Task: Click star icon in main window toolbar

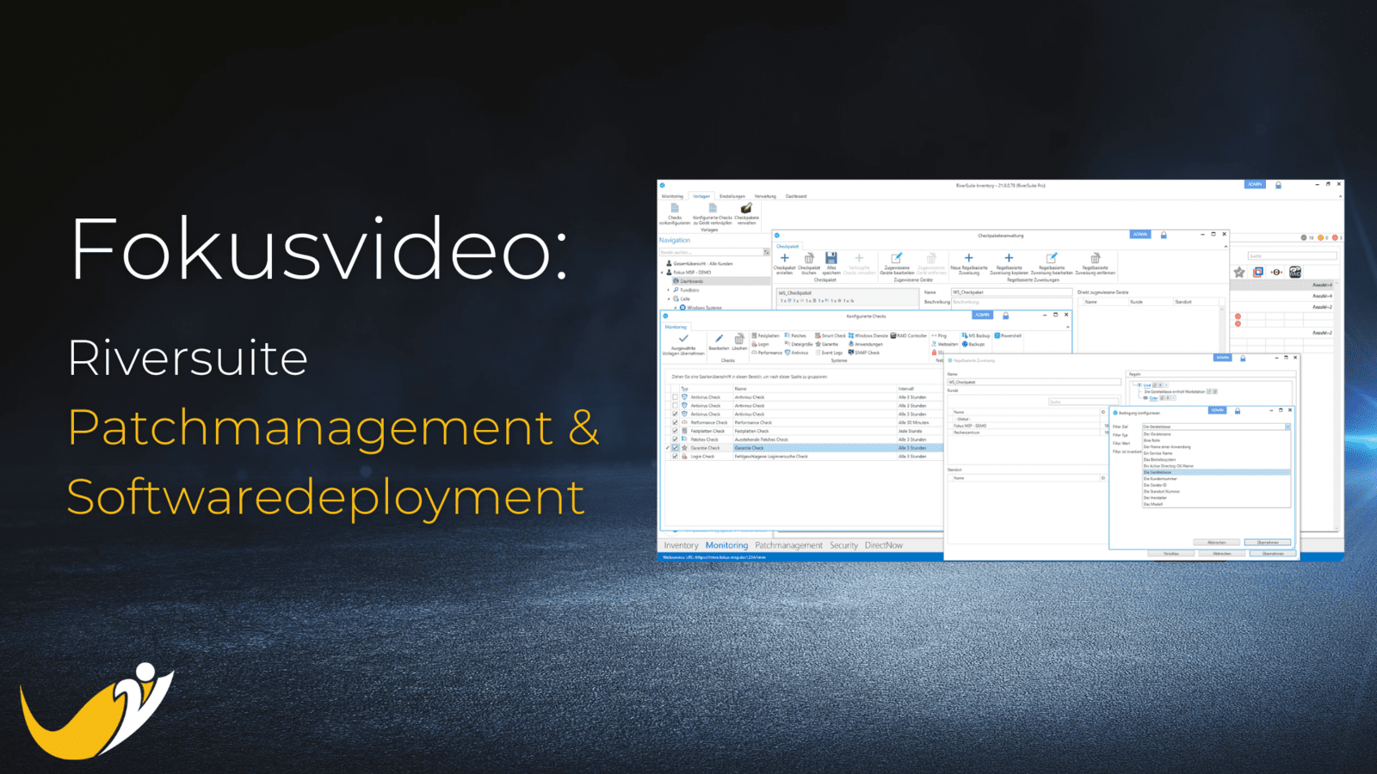Action: (x=1239, y=272)
